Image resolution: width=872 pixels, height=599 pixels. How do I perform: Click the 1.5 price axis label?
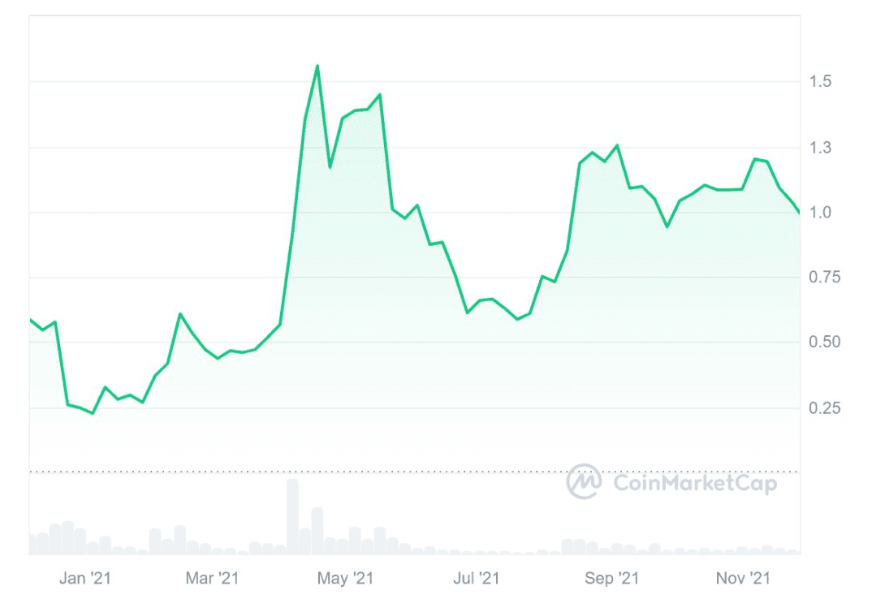pos(819,81)
